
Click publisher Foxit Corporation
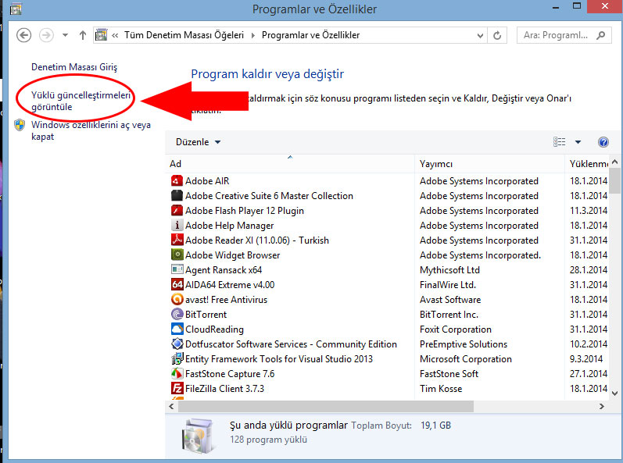point(456,329)
